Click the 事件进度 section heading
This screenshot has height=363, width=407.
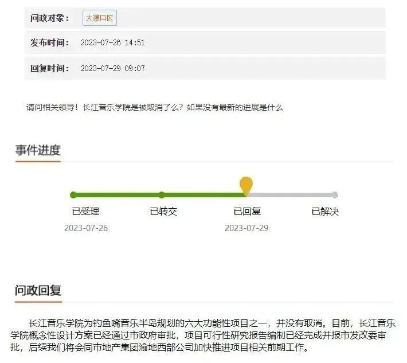click(38, 150)
